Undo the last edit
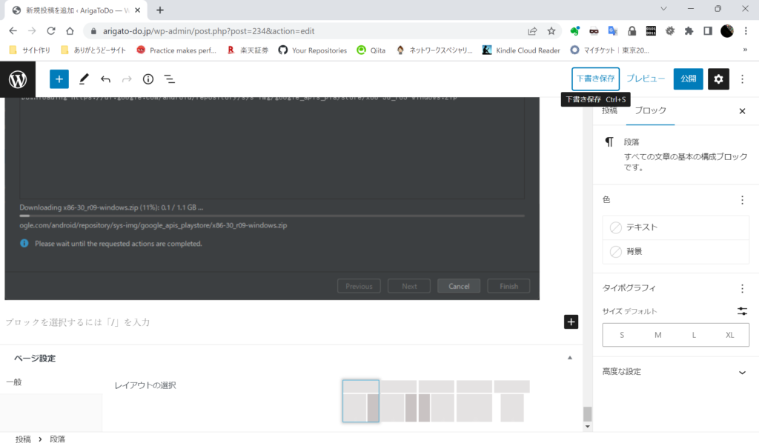The width and height of the screenshot is (759, 446). click(x=105, y=79)
